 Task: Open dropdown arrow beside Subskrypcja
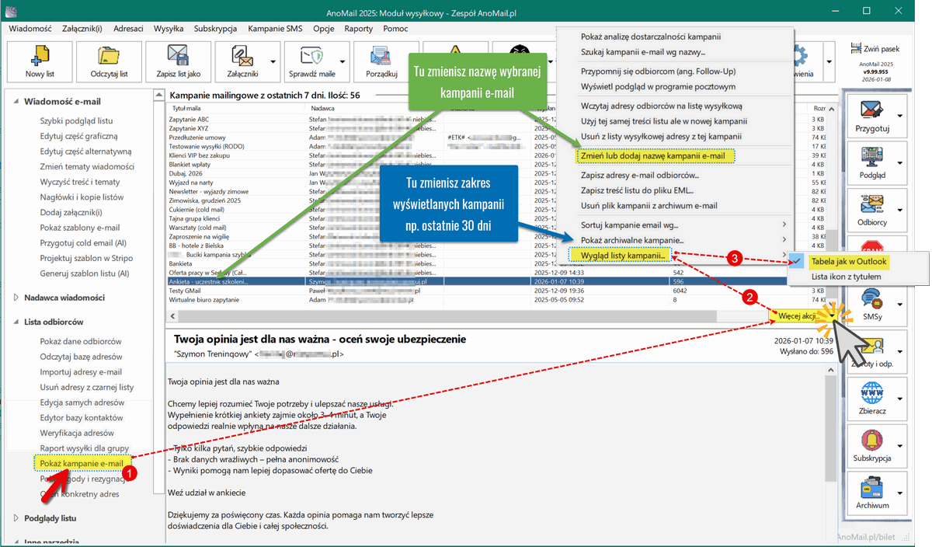click(900, 447)
